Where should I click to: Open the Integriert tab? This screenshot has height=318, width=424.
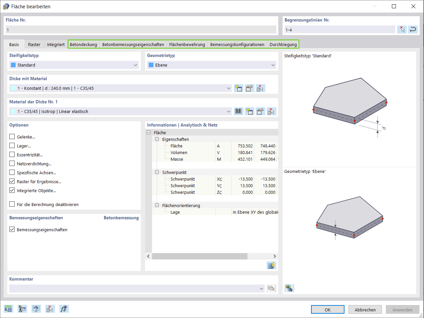click(x=56, y=44)
